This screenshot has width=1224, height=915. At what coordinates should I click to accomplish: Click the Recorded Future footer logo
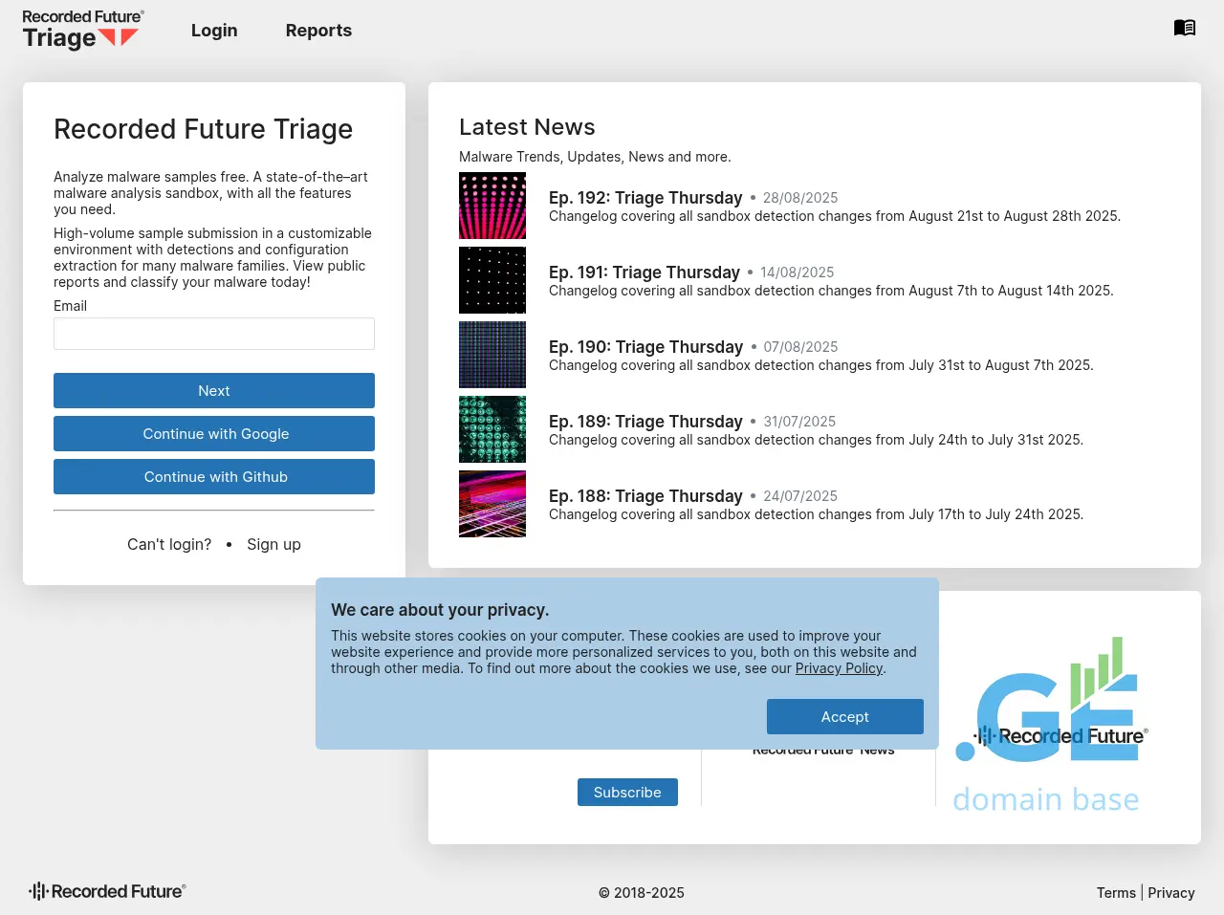(x=107, y=891)
